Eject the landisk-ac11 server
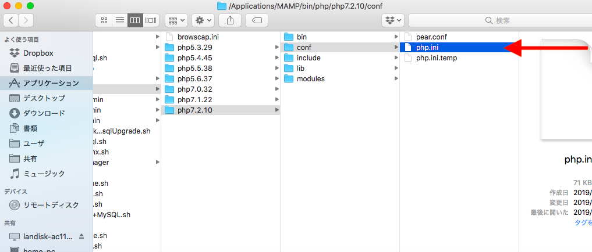Image resolution: width=592 pixels, height=252 pixels. tap(81, 236)
